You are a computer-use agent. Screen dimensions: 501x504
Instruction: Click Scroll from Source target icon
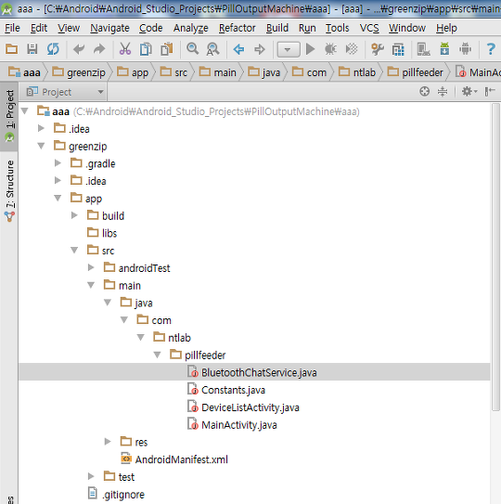tap(424, 92)
